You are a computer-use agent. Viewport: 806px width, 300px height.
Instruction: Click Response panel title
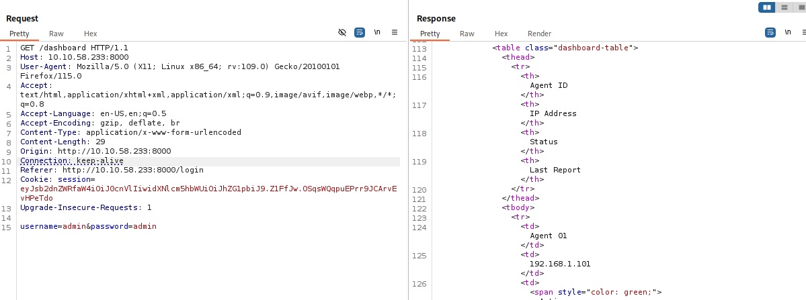coord(436,19)
